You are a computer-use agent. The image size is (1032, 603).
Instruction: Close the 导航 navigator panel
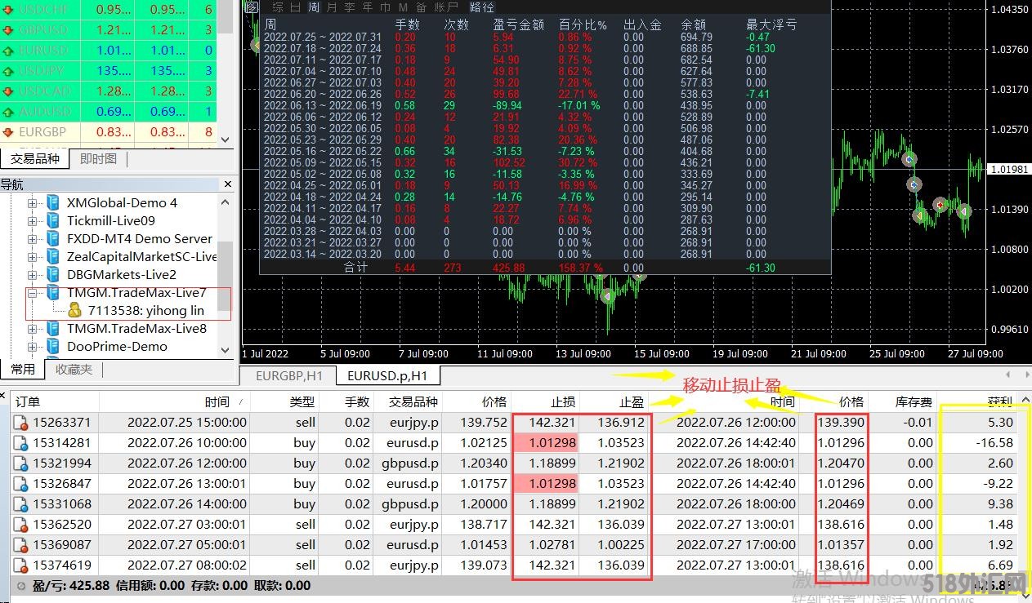point(227,184)
